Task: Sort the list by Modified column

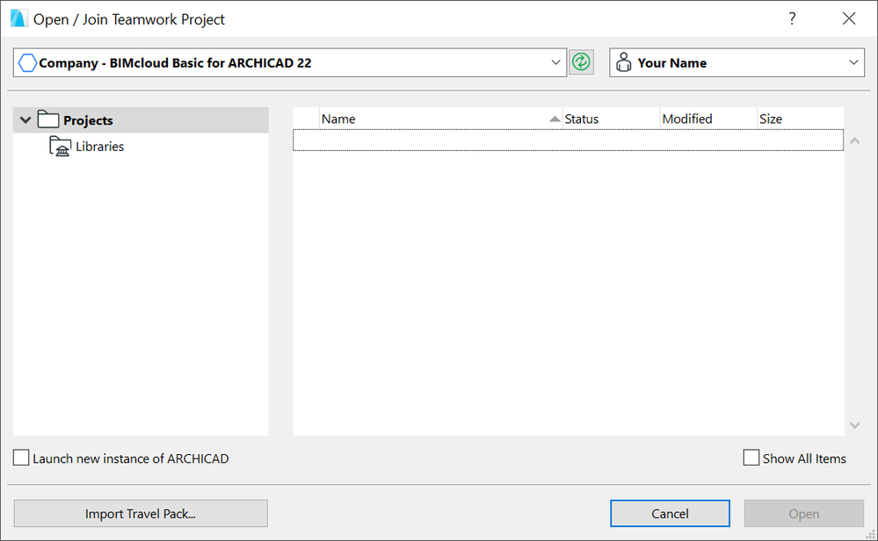Action: (709, 119)
